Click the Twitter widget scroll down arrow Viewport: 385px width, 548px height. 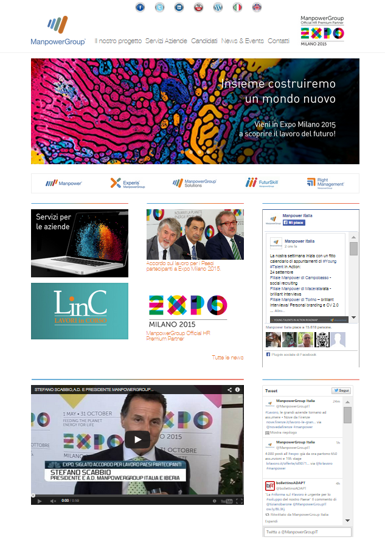pos(348,521)
